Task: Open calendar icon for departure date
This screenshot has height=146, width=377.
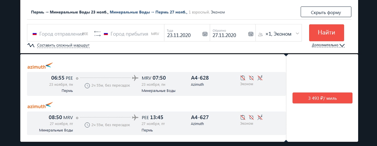Action: [x=205, y=34]
